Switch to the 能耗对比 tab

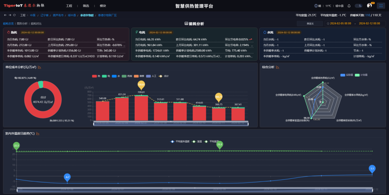(x=36, y=23)
